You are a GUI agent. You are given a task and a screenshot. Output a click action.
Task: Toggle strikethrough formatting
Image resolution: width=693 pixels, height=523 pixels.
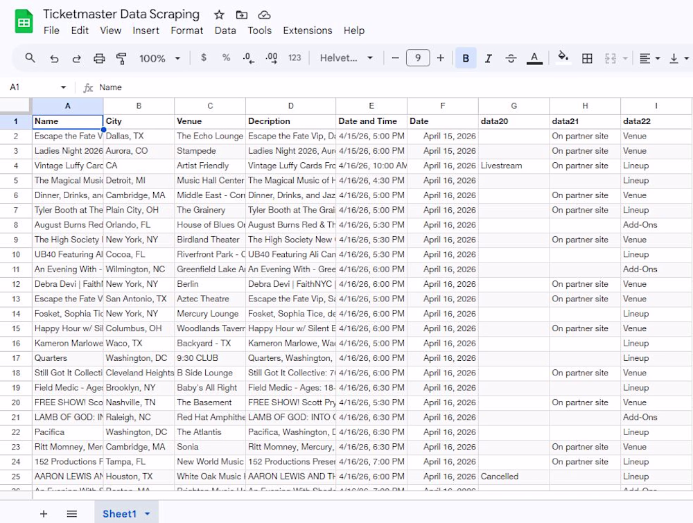[511, 58]
